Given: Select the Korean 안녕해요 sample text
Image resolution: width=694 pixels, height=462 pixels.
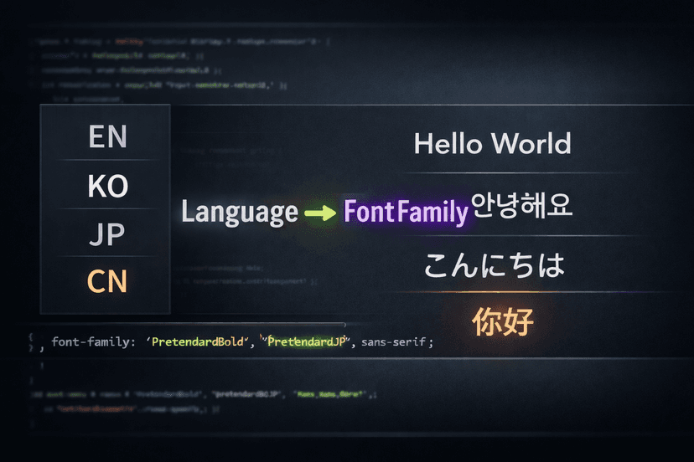Looking at the screenshot, I should point(521,205).
